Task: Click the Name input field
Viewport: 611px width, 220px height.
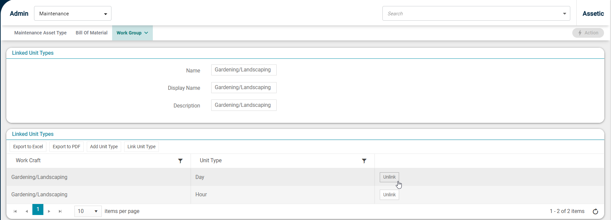Action: click(x=244, y=70)
